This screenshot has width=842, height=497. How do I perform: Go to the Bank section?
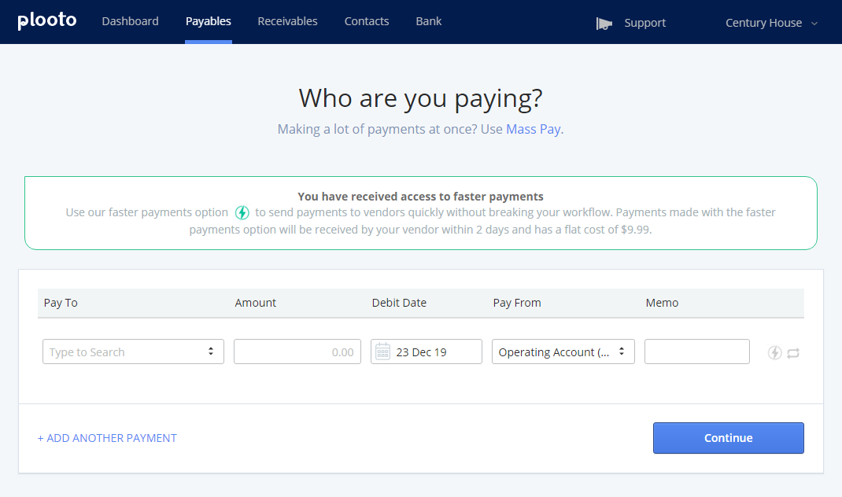click(x=428, y=21)
